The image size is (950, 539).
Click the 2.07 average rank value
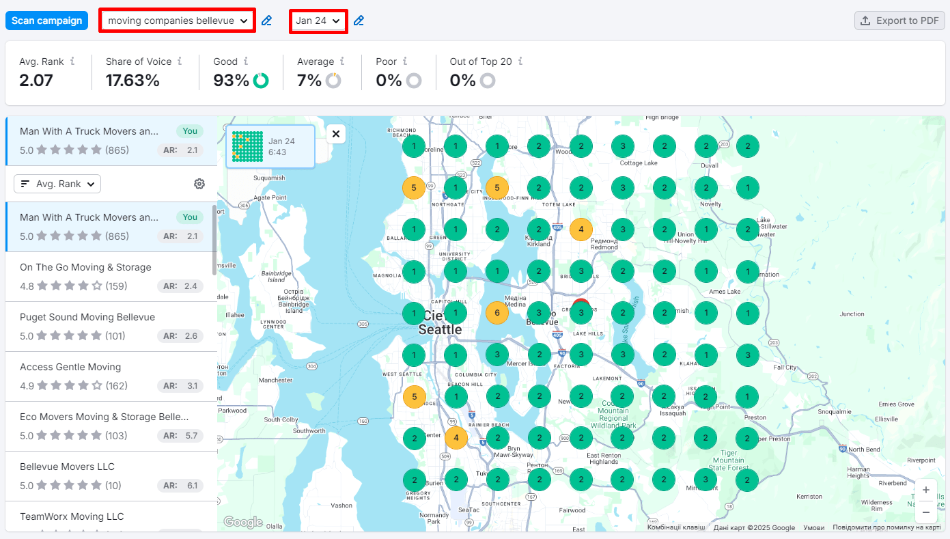[36, 81]
